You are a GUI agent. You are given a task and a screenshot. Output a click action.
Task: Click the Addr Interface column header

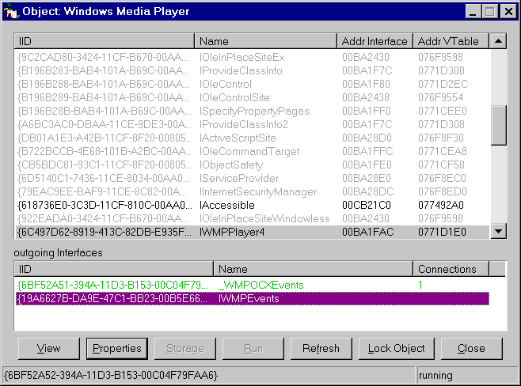375,41
